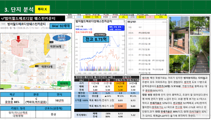Select the 9.80 목표 매도가 cell
The image size is (211, 120).
[133, 106]
